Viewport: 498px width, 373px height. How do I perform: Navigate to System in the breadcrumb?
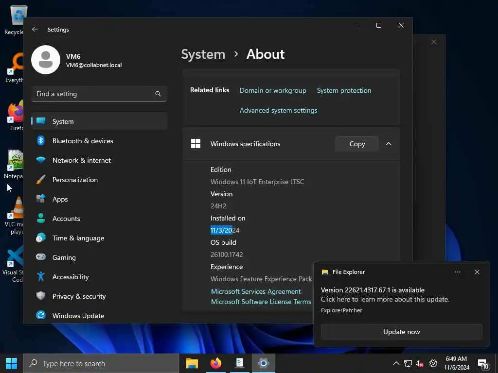203,54
